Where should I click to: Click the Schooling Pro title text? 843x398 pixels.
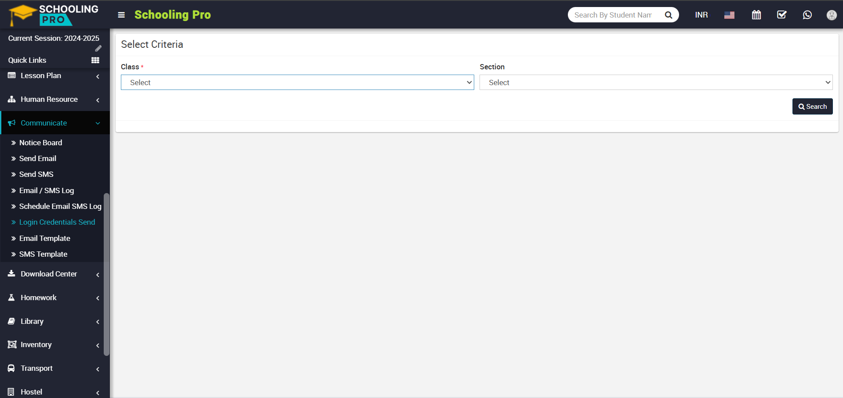[173, 15]
